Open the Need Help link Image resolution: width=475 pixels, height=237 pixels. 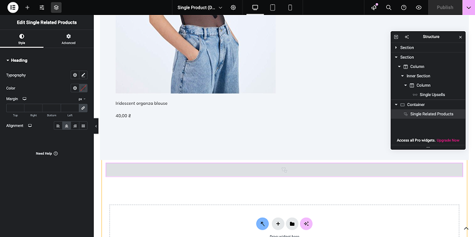[x=47, y=153]
